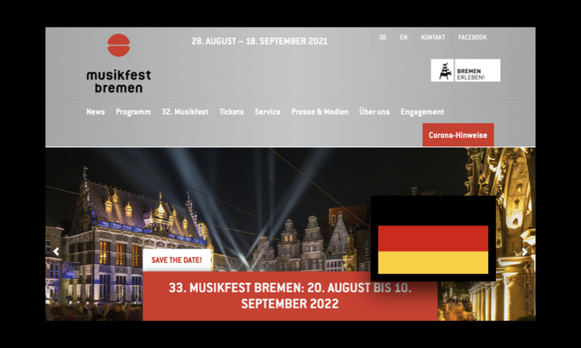Image resolution: width=581 pixels, height=348 pixels.
Task: Expand the 32. Musikfest menu
Action: 185,112
